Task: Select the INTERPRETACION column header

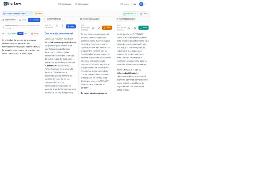Action: [53, 19]
